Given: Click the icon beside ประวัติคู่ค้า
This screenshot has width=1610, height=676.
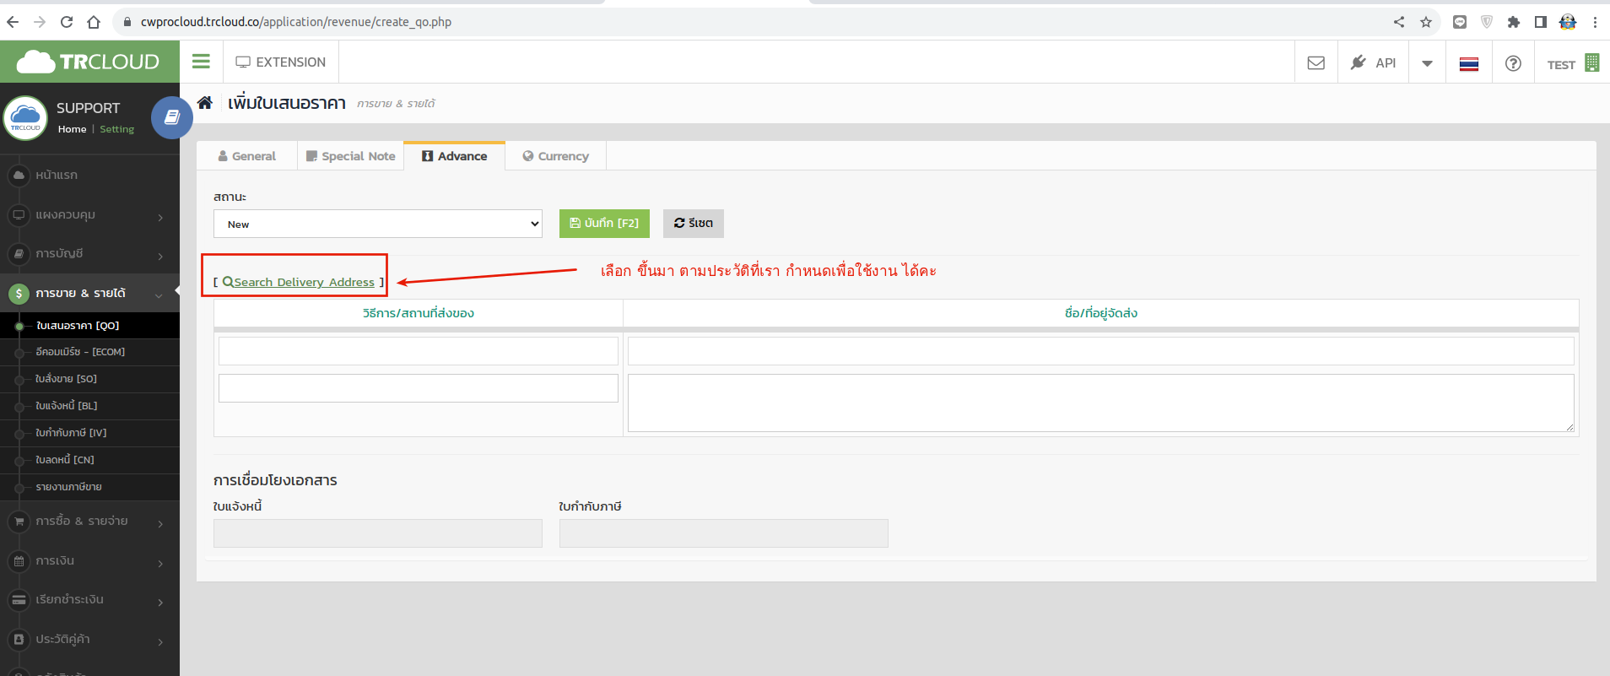Looking at the screenshot, I should click(x=19, y=640).
